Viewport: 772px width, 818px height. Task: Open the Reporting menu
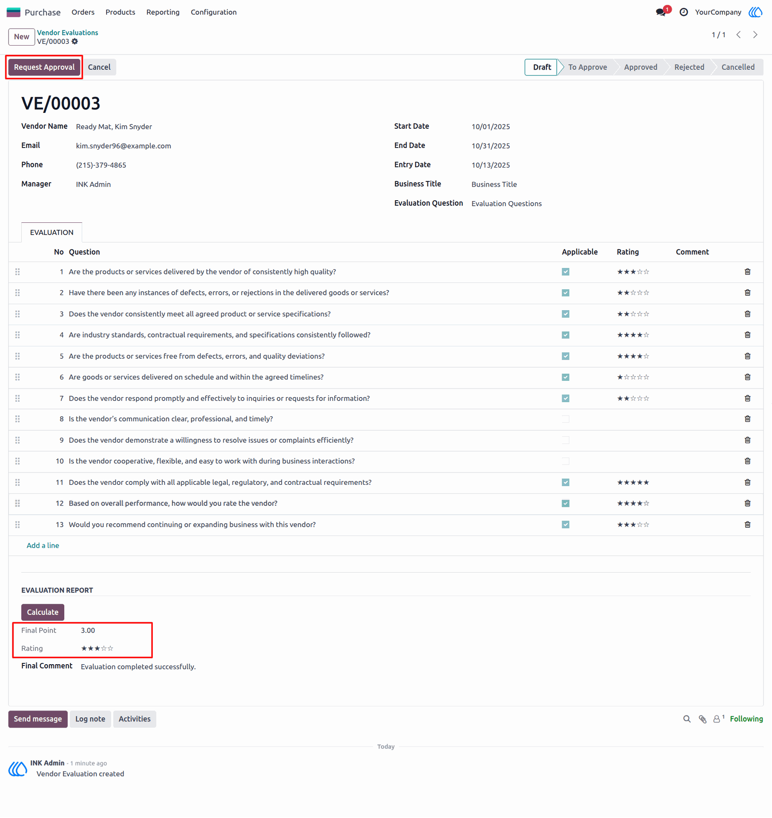pos(163,12)
